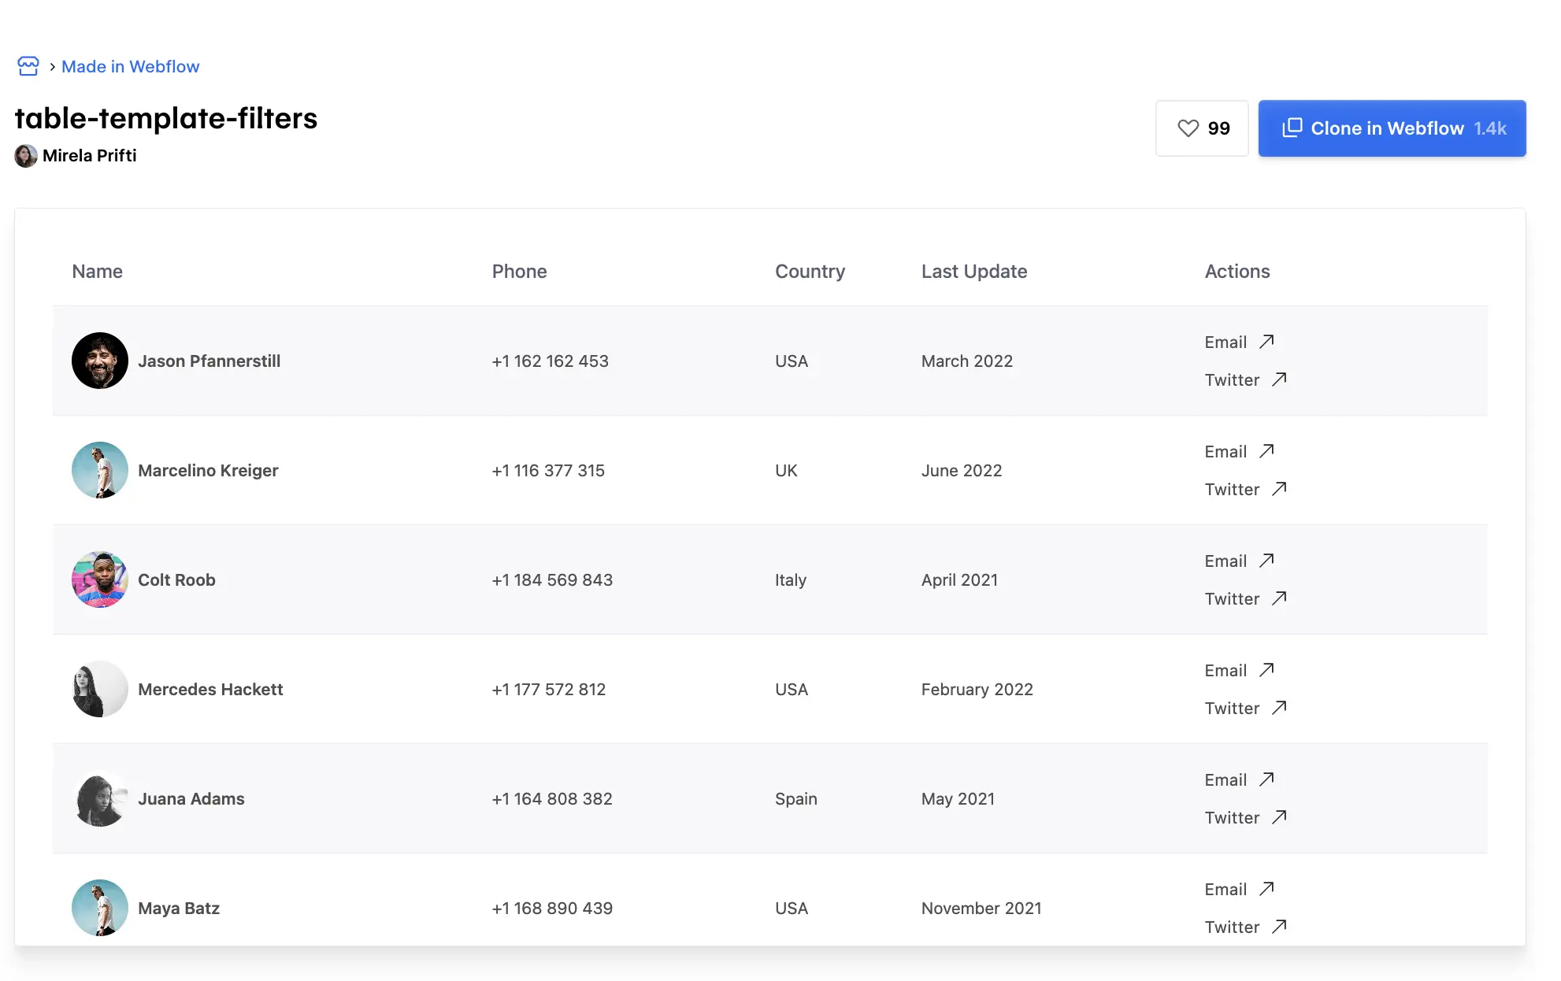Click the Clone in Webflow button
The image size is (1561, 981).
click(1392, 128)
